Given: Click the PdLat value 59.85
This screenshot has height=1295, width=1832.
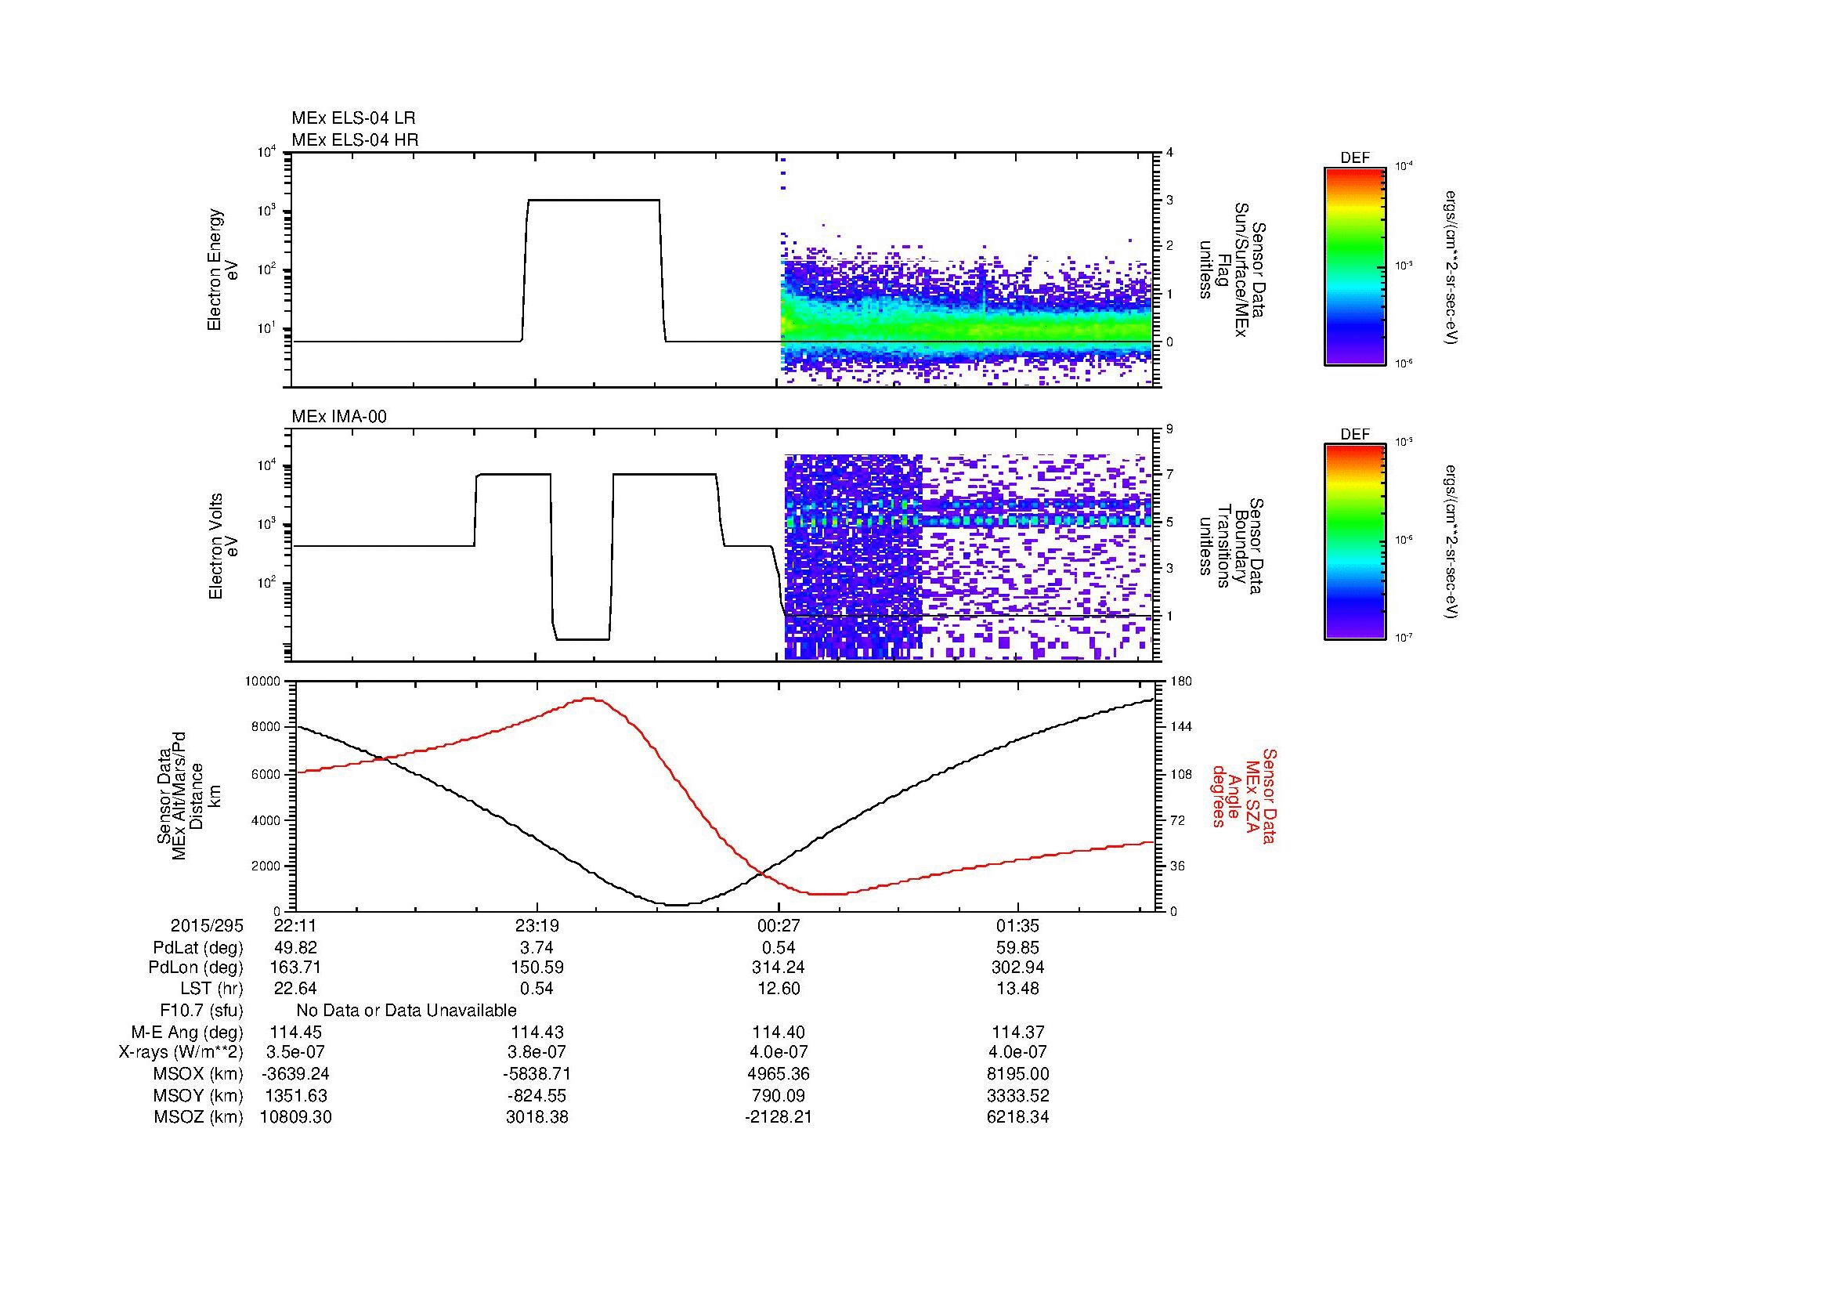Looking at the screenshot, I should pos(1018,948).
